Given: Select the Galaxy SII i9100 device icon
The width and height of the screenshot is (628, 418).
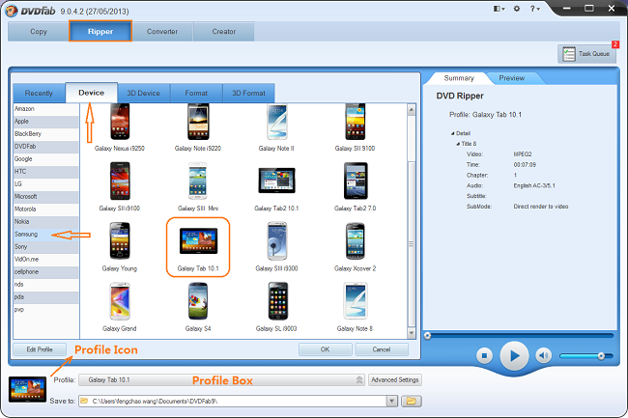Looking at the screenshot, I should (120, 181).
